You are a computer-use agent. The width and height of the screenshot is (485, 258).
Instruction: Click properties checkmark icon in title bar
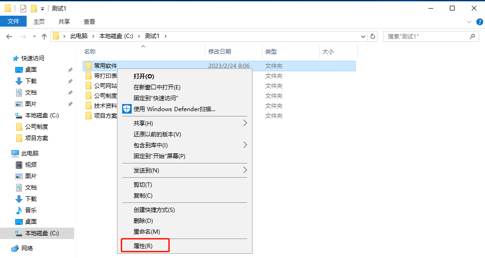point(23,9)
